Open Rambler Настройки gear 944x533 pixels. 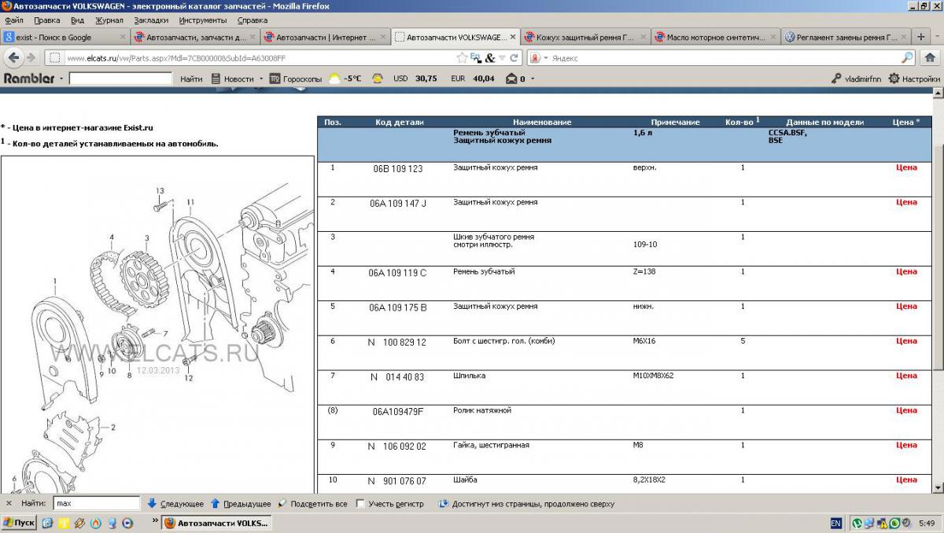coord(914,79)
